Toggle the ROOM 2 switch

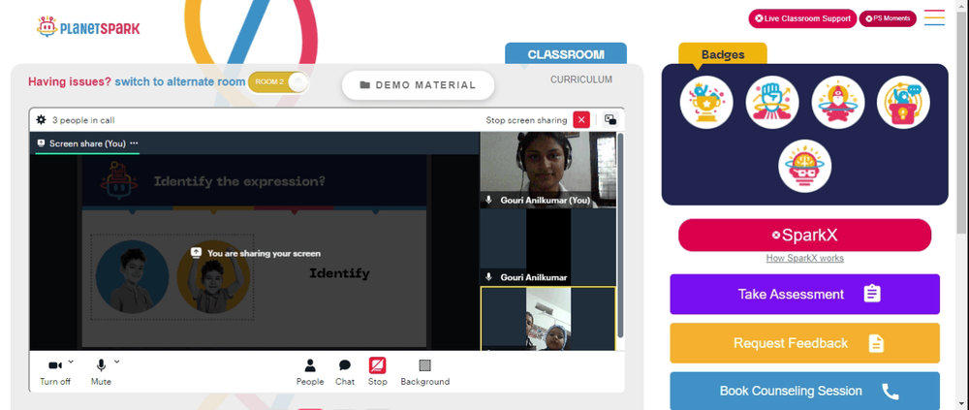[277, 82]
